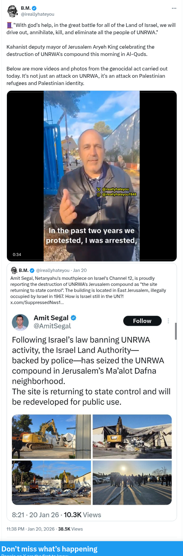Screen dimensions: 183x556
Task: Click the 0:34 video duration label
Action: [x=17, y=254]
